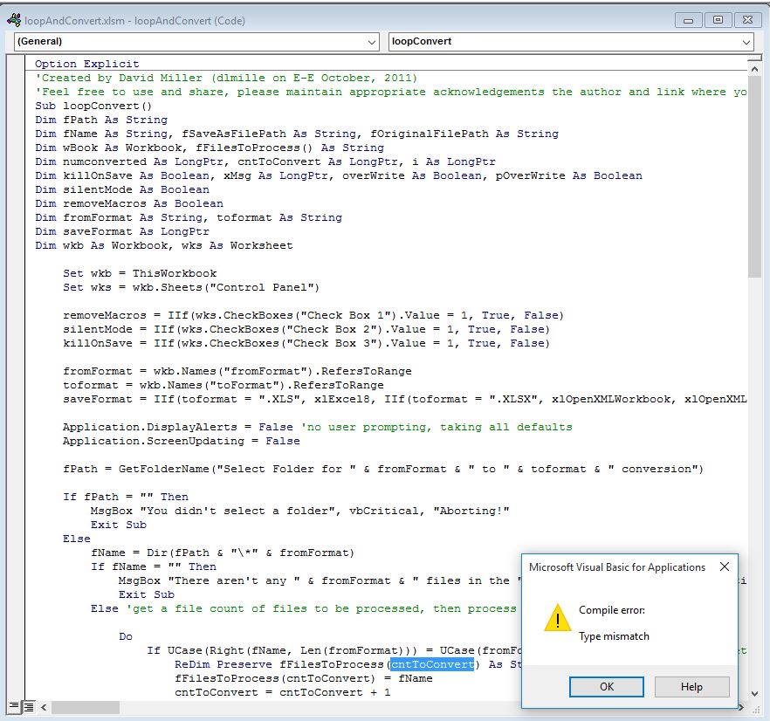Click the 'Set wks = wkb.Sheets' line
This screenshot has height=721, width=770.
pos(191,287)
